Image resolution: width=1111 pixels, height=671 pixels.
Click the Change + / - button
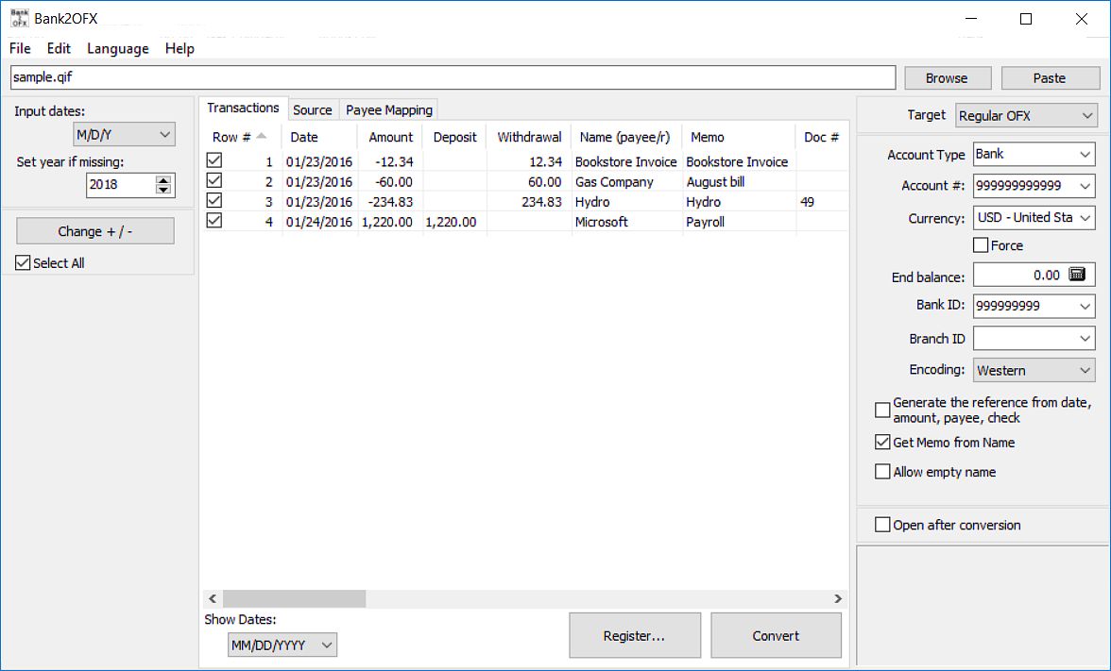tap(94, 231)
